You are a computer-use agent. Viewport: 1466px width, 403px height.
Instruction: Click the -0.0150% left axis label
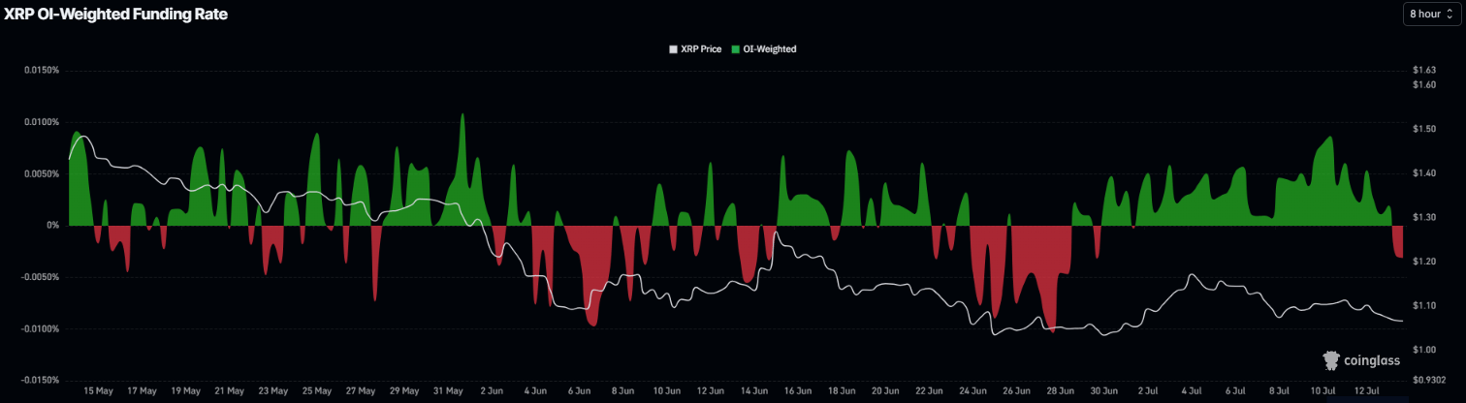point(41,381)
